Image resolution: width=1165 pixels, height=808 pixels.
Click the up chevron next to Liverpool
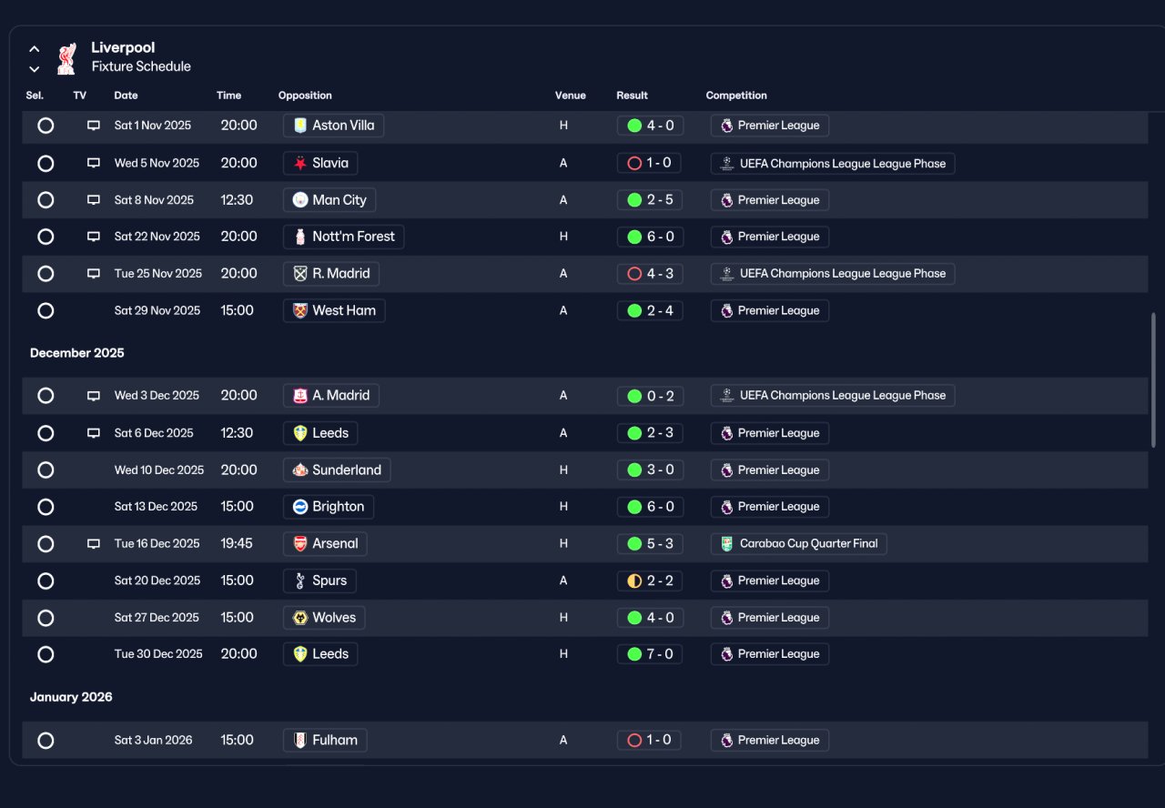click(35, 49)
